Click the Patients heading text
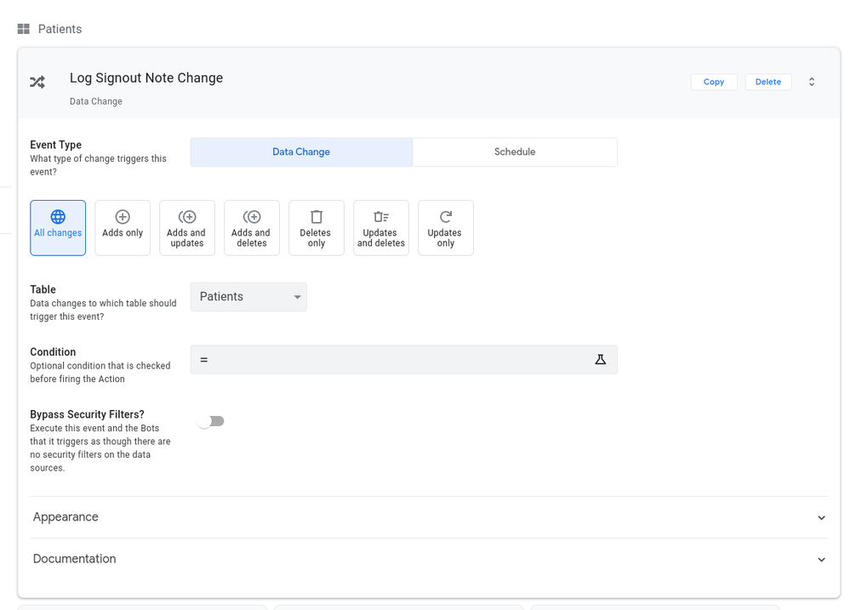Image resolution: width=850 pixels, height=610 pixels. click(x=60, y=29)
